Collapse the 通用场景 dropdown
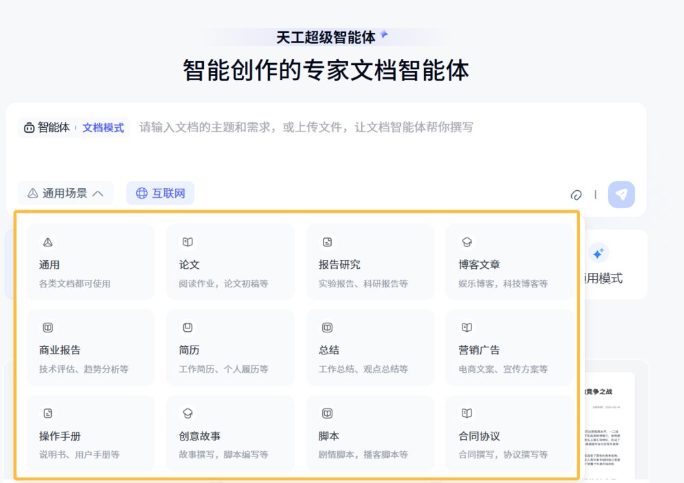Screen dimensions: 684x483 click(x=65, y=194)
